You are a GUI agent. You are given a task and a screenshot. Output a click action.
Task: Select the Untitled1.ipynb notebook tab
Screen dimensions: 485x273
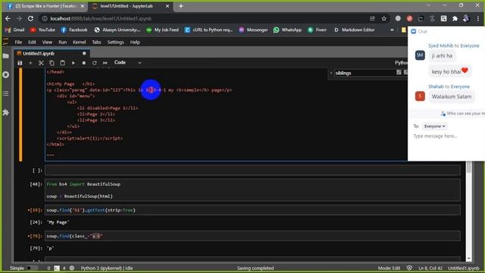[x=52, y=53]
